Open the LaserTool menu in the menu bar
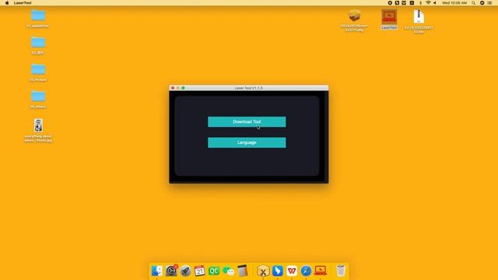Viewport: 498px width, 280px height. click(x=23, y=3)
